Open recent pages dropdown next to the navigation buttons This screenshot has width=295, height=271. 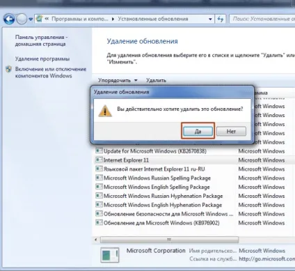tap(31, 20)
